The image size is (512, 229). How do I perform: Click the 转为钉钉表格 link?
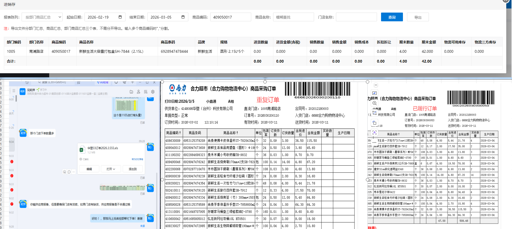(x=137, y=159)
